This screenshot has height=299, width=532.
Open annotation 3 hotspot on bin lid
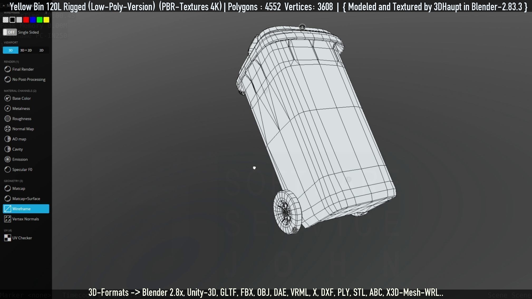(302, 27)
